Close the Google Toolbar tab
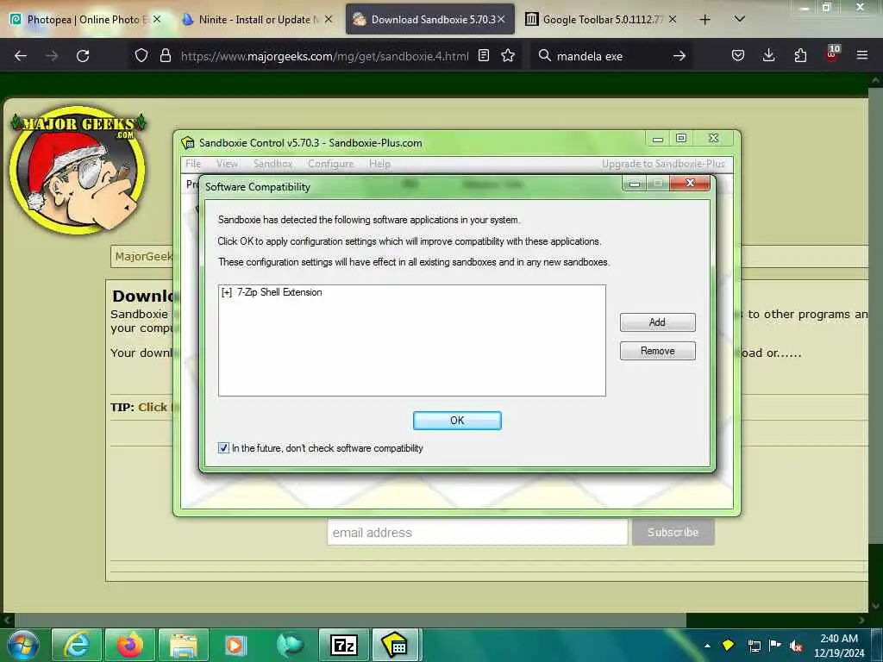Image resolution: width=883 pixels, height=662 pixels. 673,19
